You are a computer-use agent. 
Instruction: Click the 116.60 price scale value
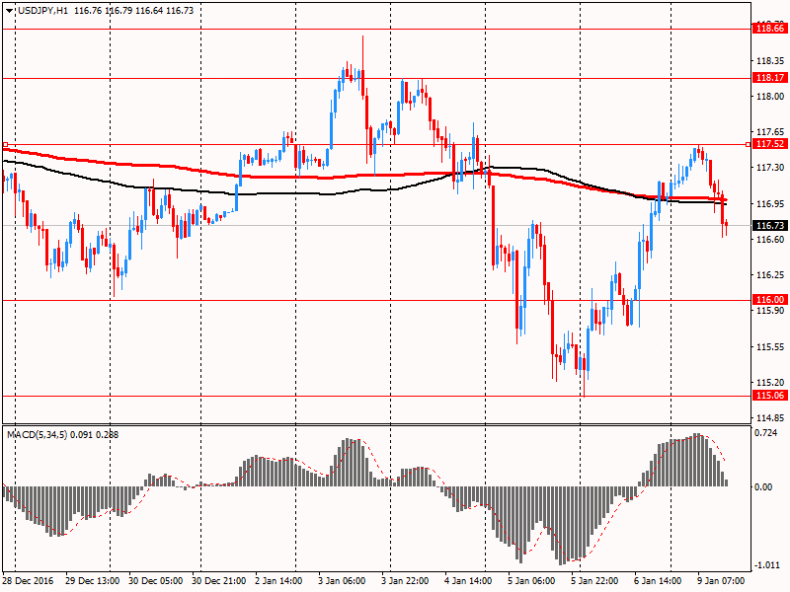coord(770,239)
